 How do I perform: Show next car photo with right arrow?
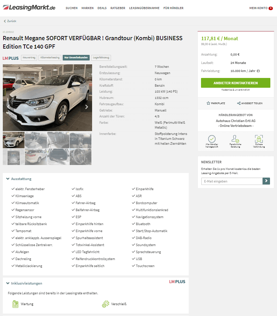(x=86, y=107)
